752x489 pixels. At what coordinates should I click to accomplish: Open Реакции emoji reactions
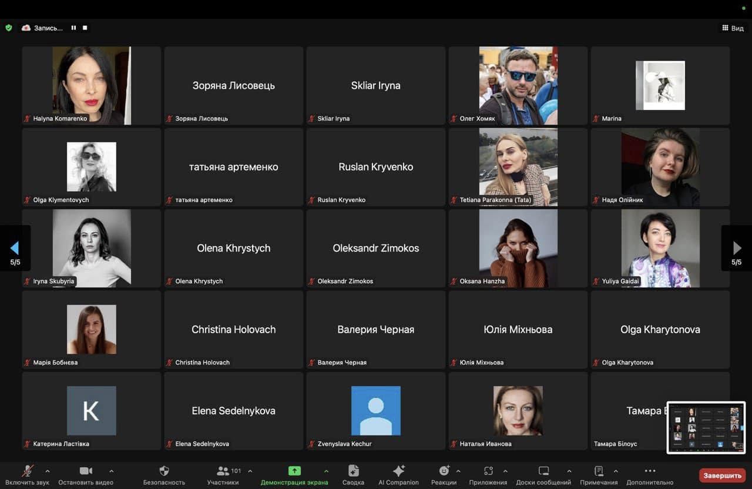(x=444, y=471)
